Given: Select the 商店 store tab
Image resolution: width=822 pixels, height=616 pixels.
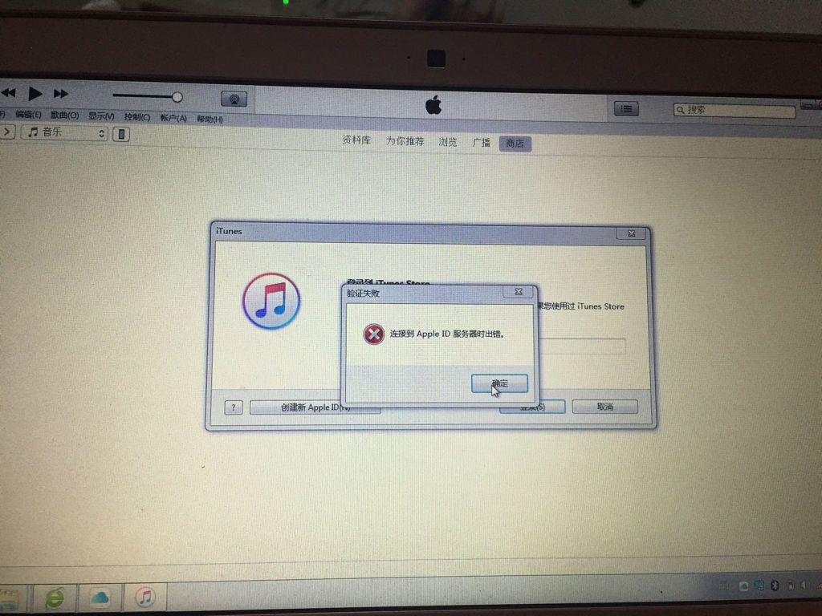Looking at the screenshot, I should tap(515, 144).
